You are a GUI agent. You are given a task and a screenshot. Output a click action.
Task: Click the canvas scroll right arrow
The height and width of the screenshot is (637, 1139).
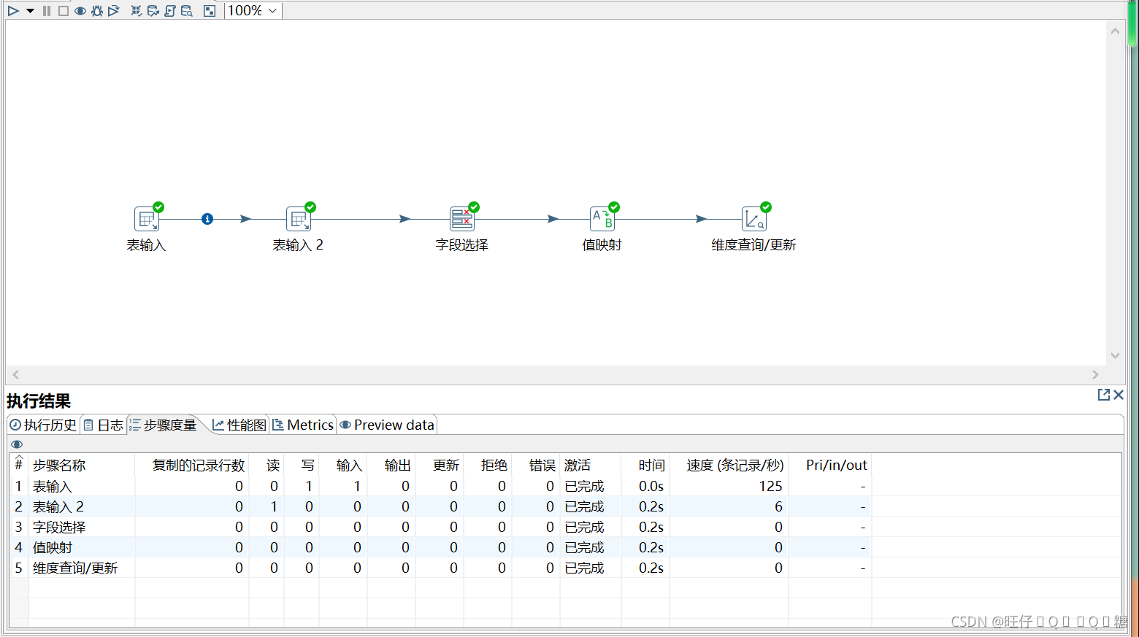pos(1095,374)
